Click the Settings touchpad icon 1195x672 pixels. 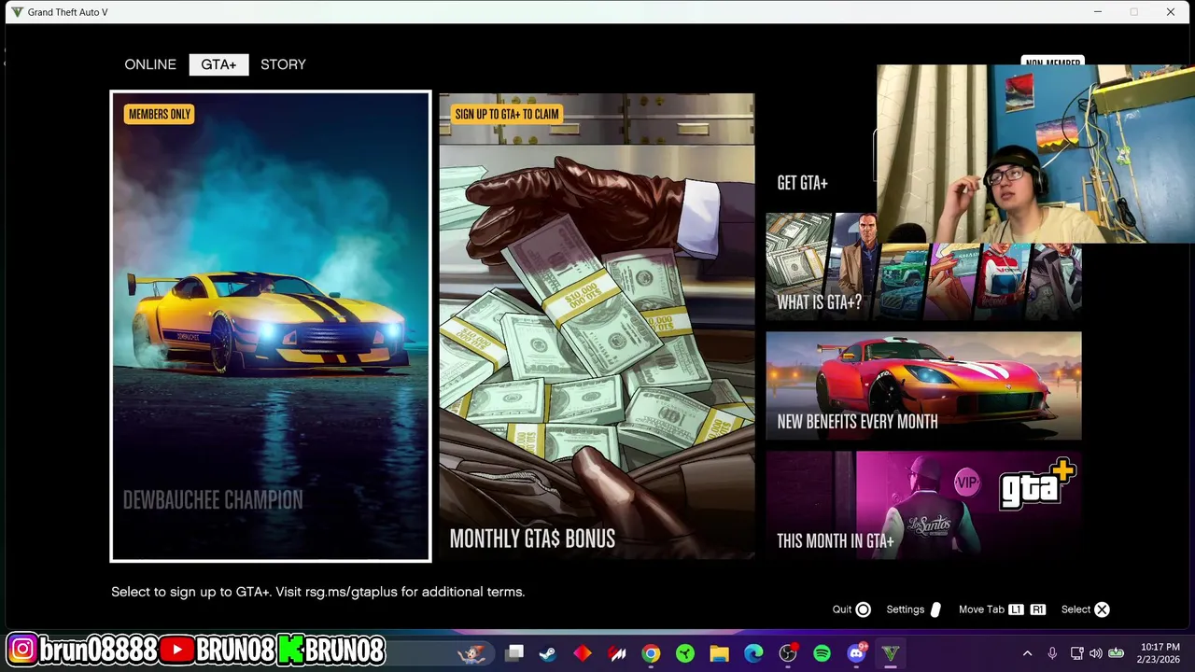(x=935, y=609)
